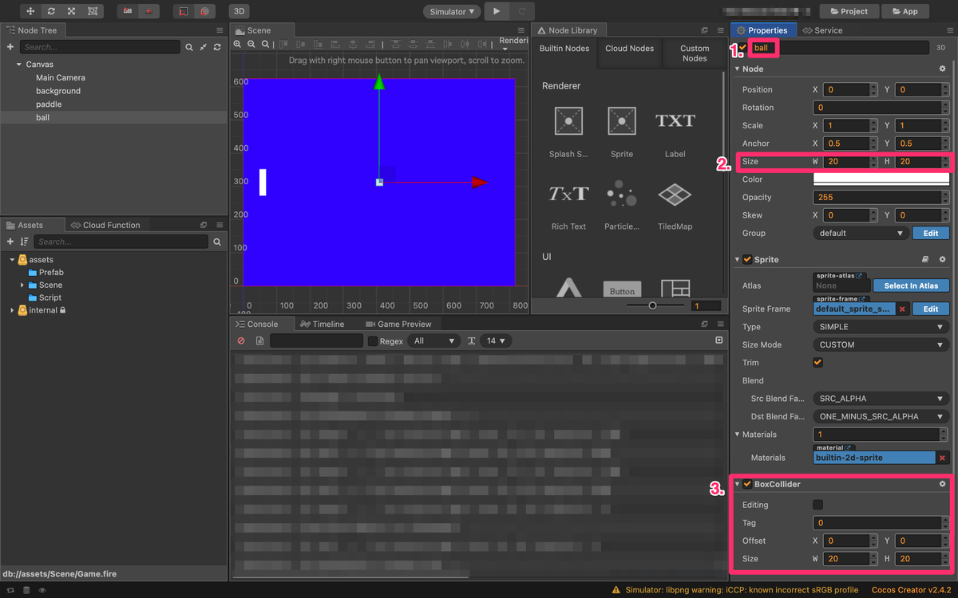958x598 pixels.
Task: Reset Scene view zoom
Action: pos(266,45)
